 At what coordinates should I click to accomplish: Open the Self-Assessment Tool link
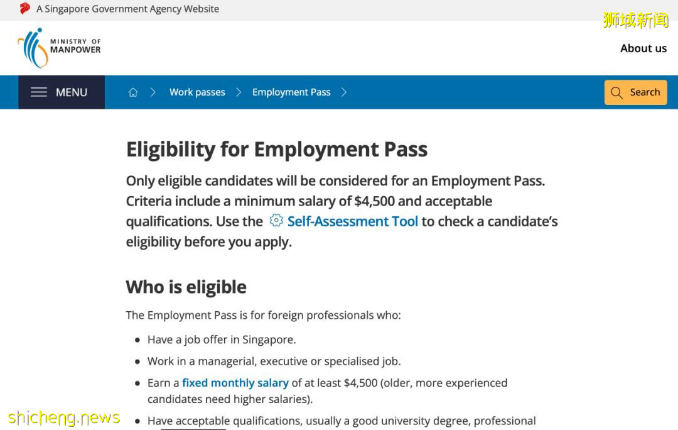pos(352,221)
